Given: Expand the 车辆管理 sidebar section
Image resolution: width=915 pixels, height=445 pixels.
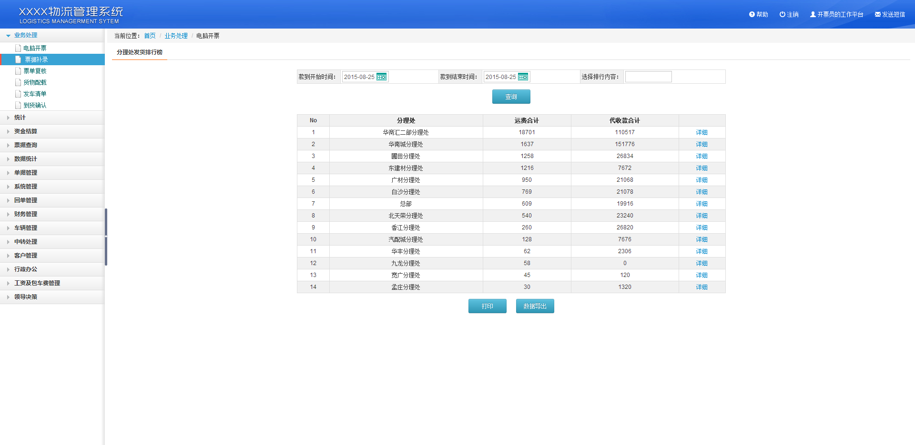Looking at the screenshot, I should [x=52, y=228].
